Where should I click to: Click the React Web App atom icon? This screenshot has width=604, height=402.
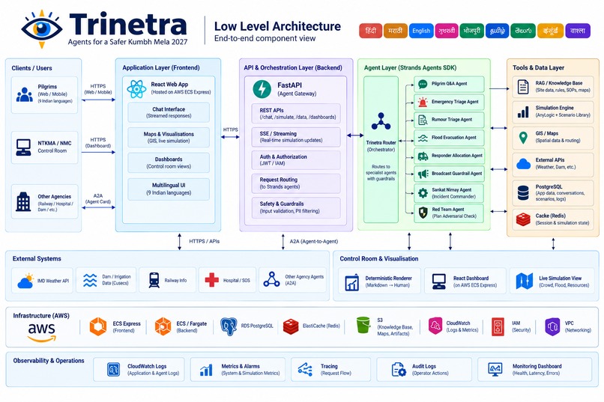click(x=136, y=89)
